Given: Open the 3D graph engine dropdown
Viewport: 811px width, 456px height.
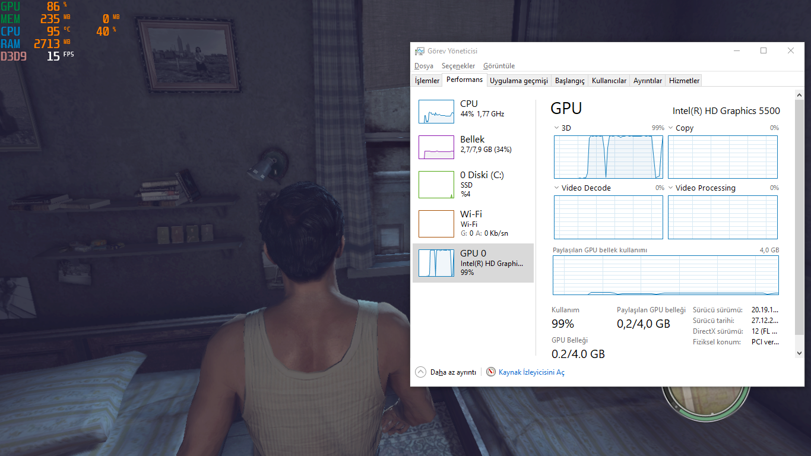Looking at the screenshot, I should tap(556, 128).
